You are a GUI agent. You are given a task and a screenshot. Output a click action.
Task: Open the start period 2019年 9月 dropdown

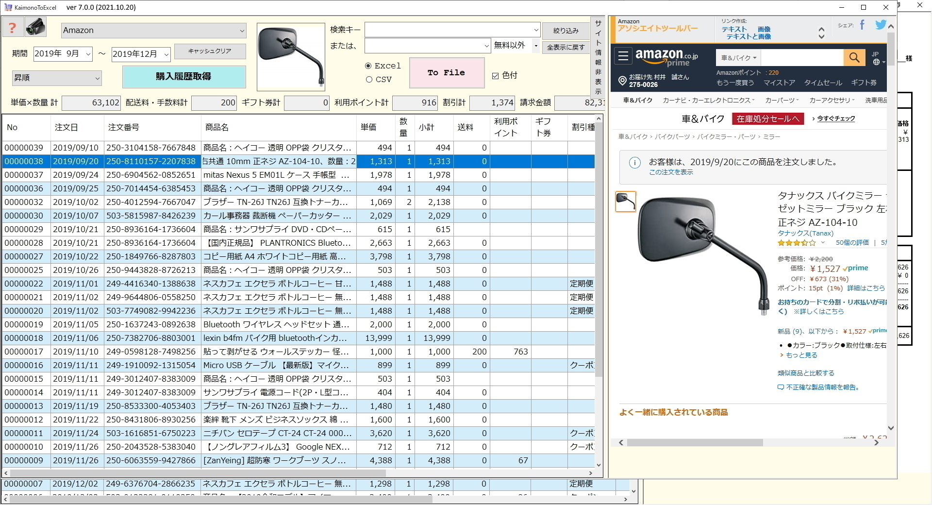point(88,54)
